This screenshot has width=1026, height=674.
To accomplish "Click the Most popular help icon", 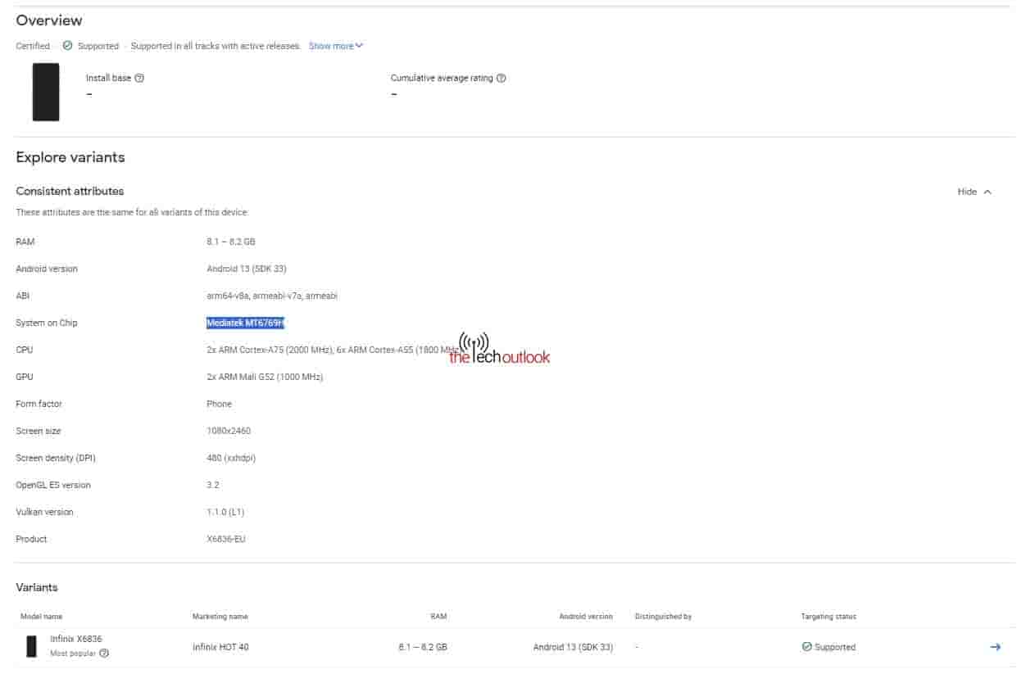I will click(x=104, y=654).
